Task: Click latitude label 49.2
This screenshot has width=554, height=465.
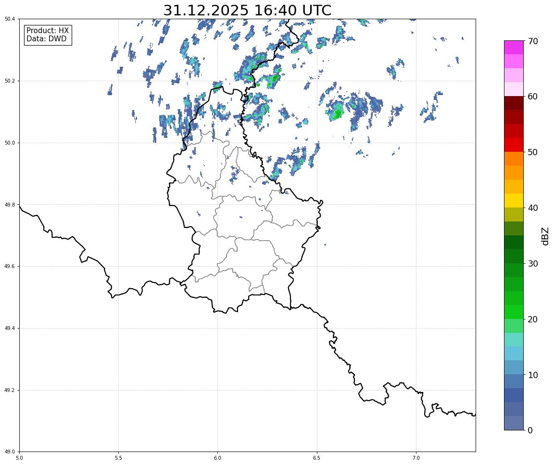Action: pyautogui.click(x=10, y=390)
